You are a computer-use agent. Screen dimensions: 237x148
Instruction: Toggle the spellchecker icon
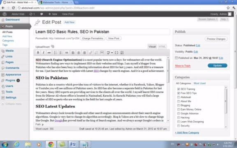(108, 53)
